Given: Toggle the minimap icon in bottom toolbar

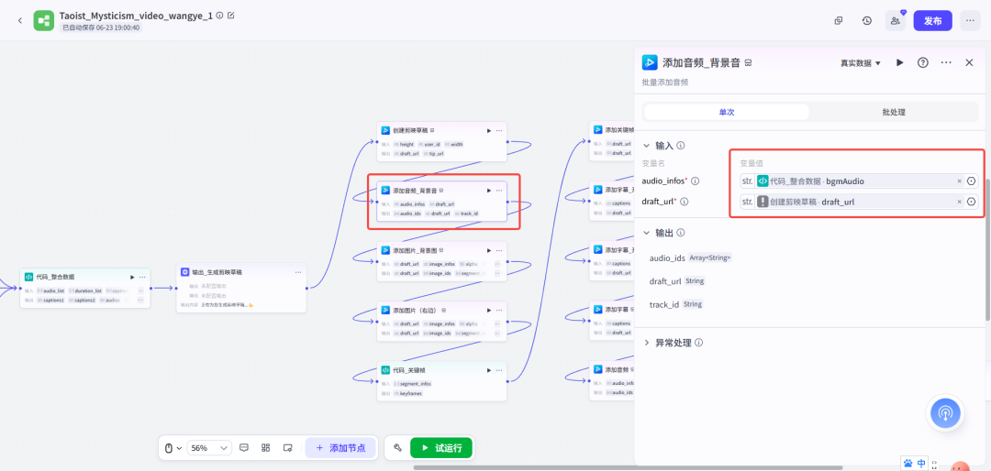Looking at the screenshot, I should (287, 448).
